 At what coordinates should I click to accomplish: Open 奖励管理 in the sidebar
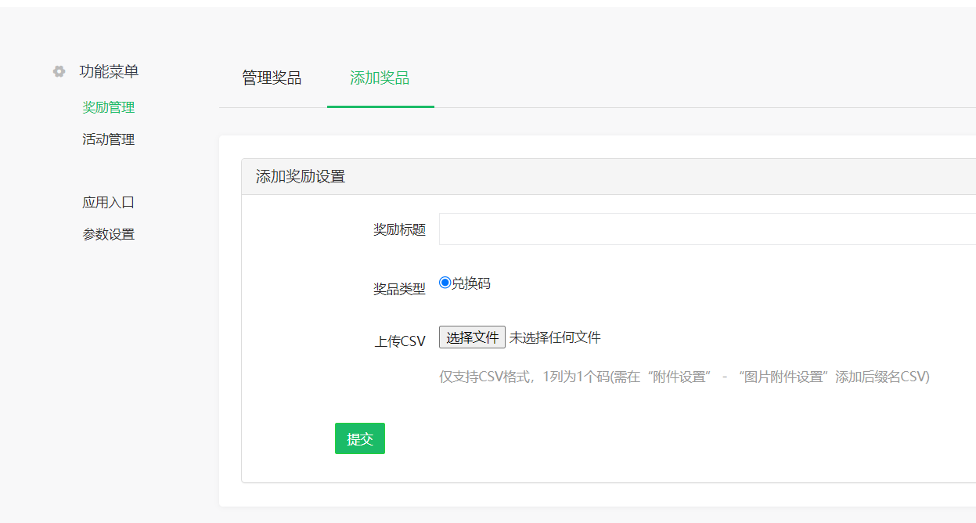tap(109, 107)
